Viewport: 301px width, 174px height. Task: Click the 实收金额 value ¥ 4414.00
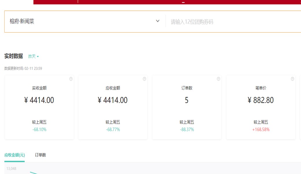[39, 100]
